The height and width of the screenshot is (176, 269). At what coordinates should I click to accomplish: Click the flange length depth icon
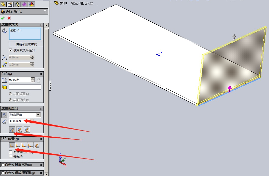pyautogui.click(x=4, y=121)
